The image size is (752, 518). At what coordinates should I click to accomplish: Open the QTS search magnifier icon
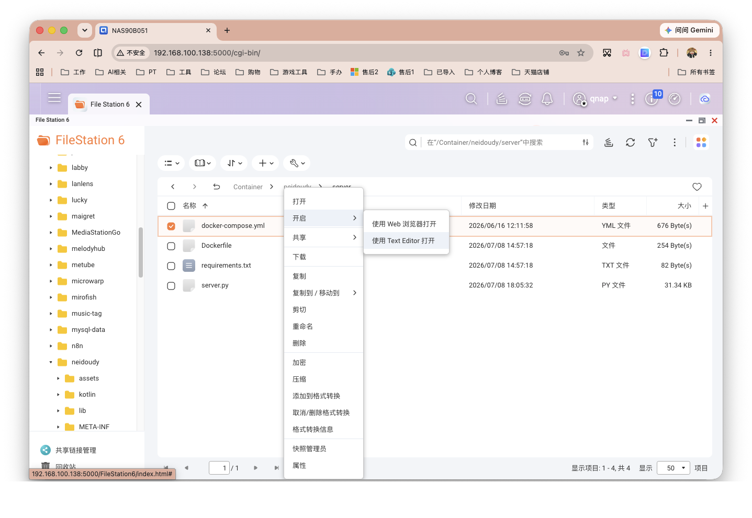[471, 99]
